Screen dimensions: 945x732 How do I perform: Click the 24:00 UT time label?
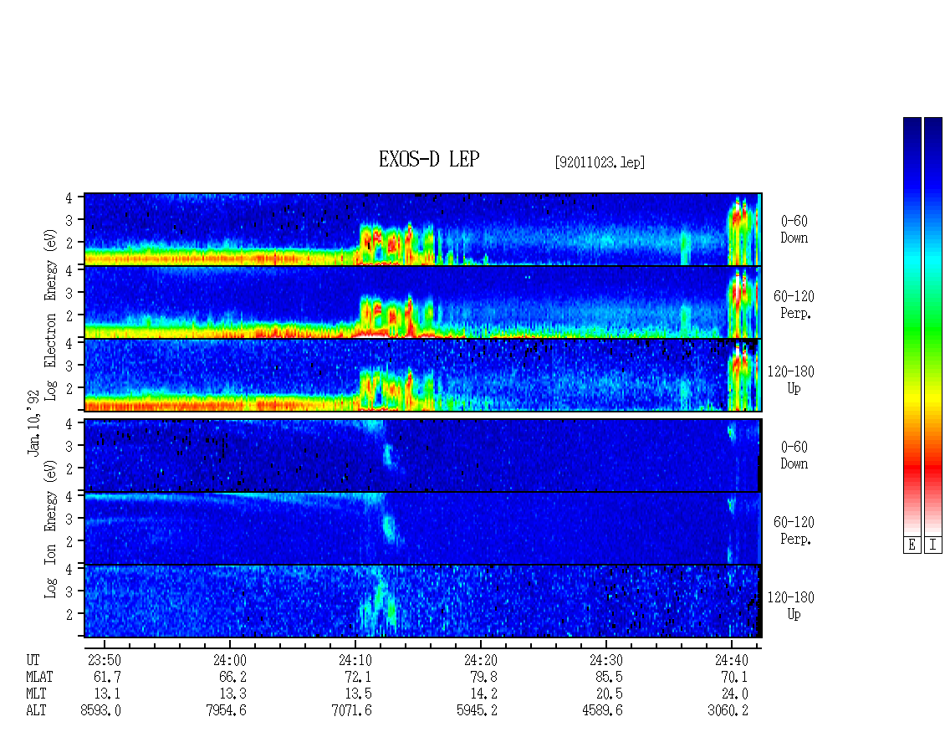pos(230,660)
